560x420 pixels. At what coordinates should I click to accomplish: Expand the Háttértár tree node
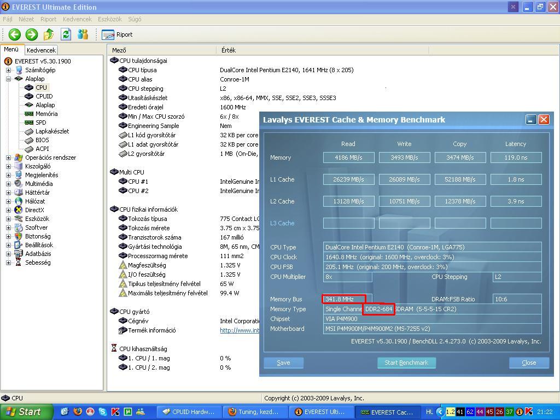coord(9,192)
